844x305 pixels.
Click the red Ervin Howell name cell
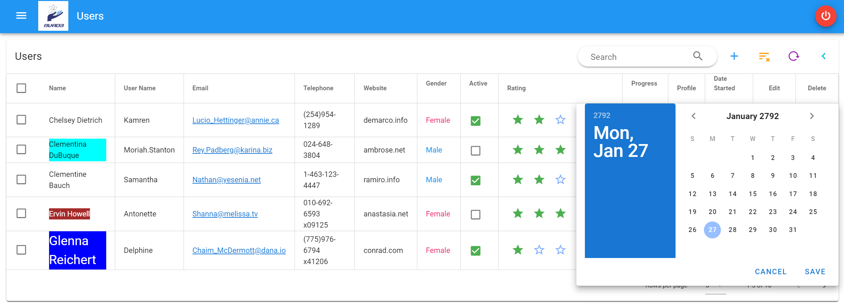69,214
